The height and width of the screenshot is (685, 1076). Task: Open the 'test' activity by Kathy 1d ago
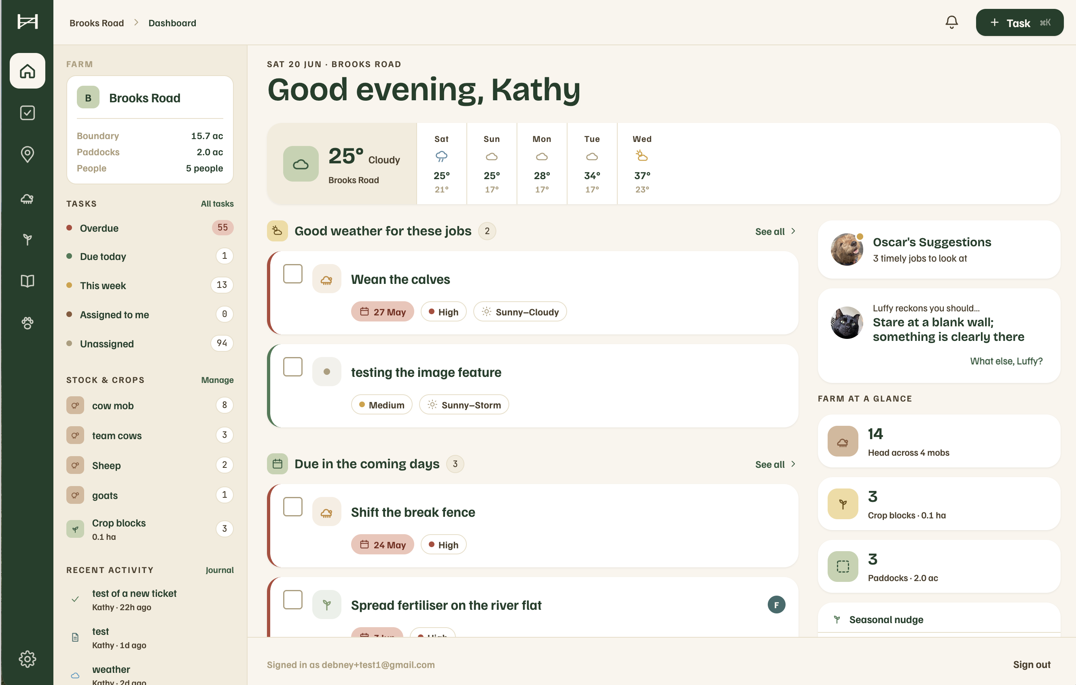tap(150, 638)
